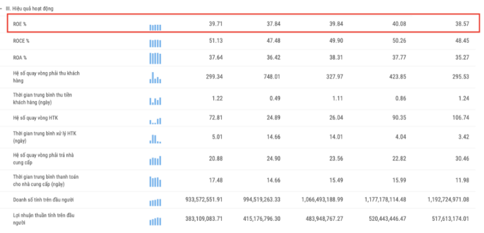The width and height of the screenshot is (484, 233).
Task: Select the Hệ số quay vòng HTK label
Action: click(36, 118)
